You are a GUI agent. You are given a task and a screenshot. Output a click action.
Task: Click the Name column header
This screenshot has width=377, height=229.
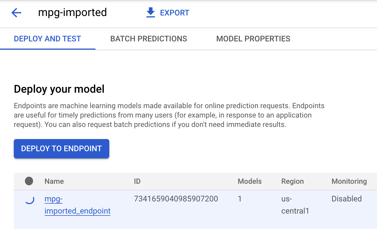[x=54, y=181]
